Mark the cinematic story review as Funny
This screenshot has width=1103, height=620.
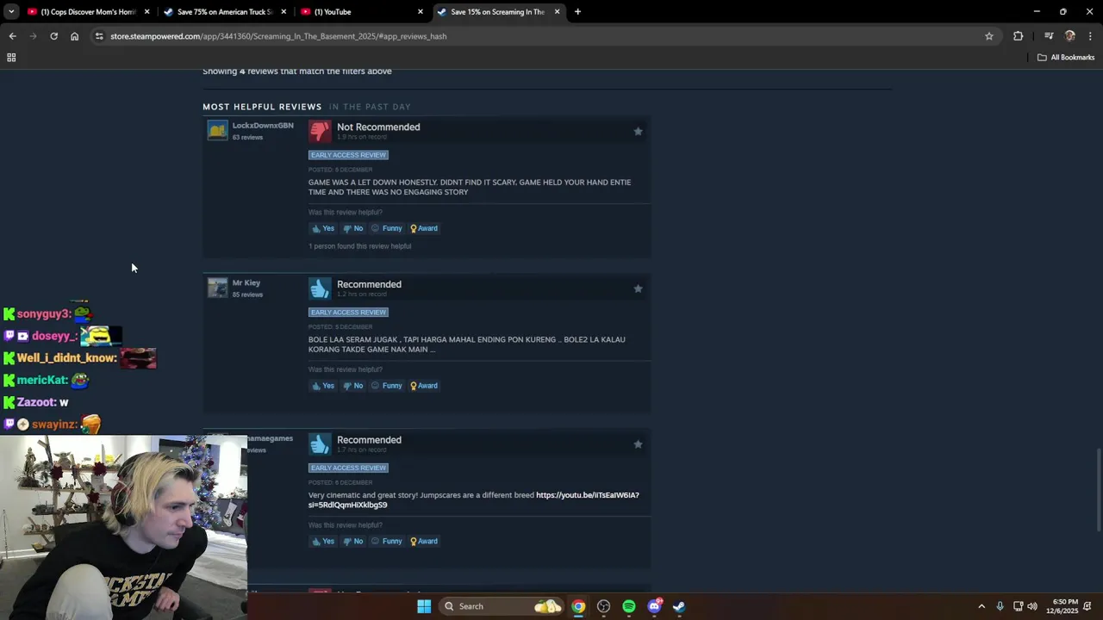click(x=387, y=542)
